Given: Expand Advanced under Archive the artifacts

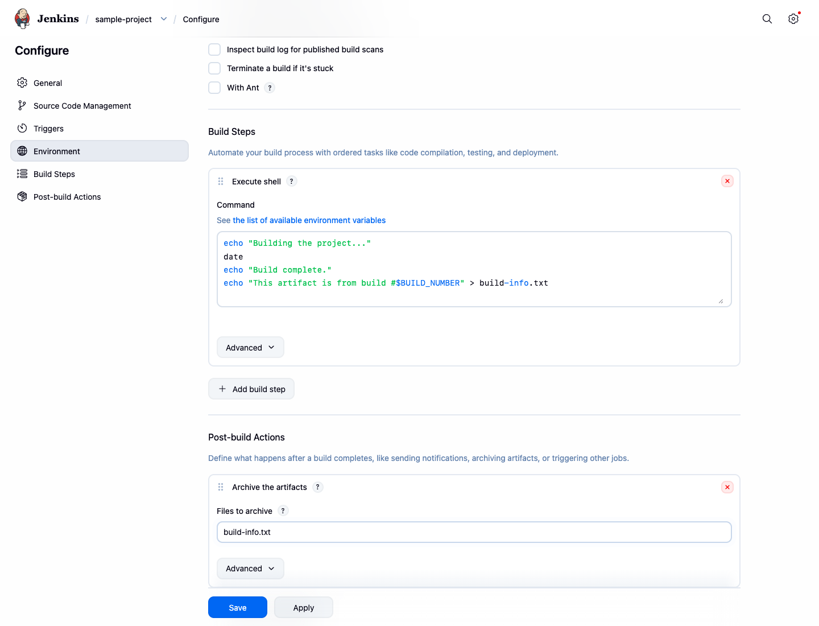Looking at the screenshot, I should click(x=250, y=569).
